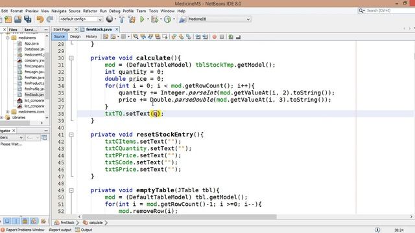Click the Undo arrow icon

(x=40, y=19)
